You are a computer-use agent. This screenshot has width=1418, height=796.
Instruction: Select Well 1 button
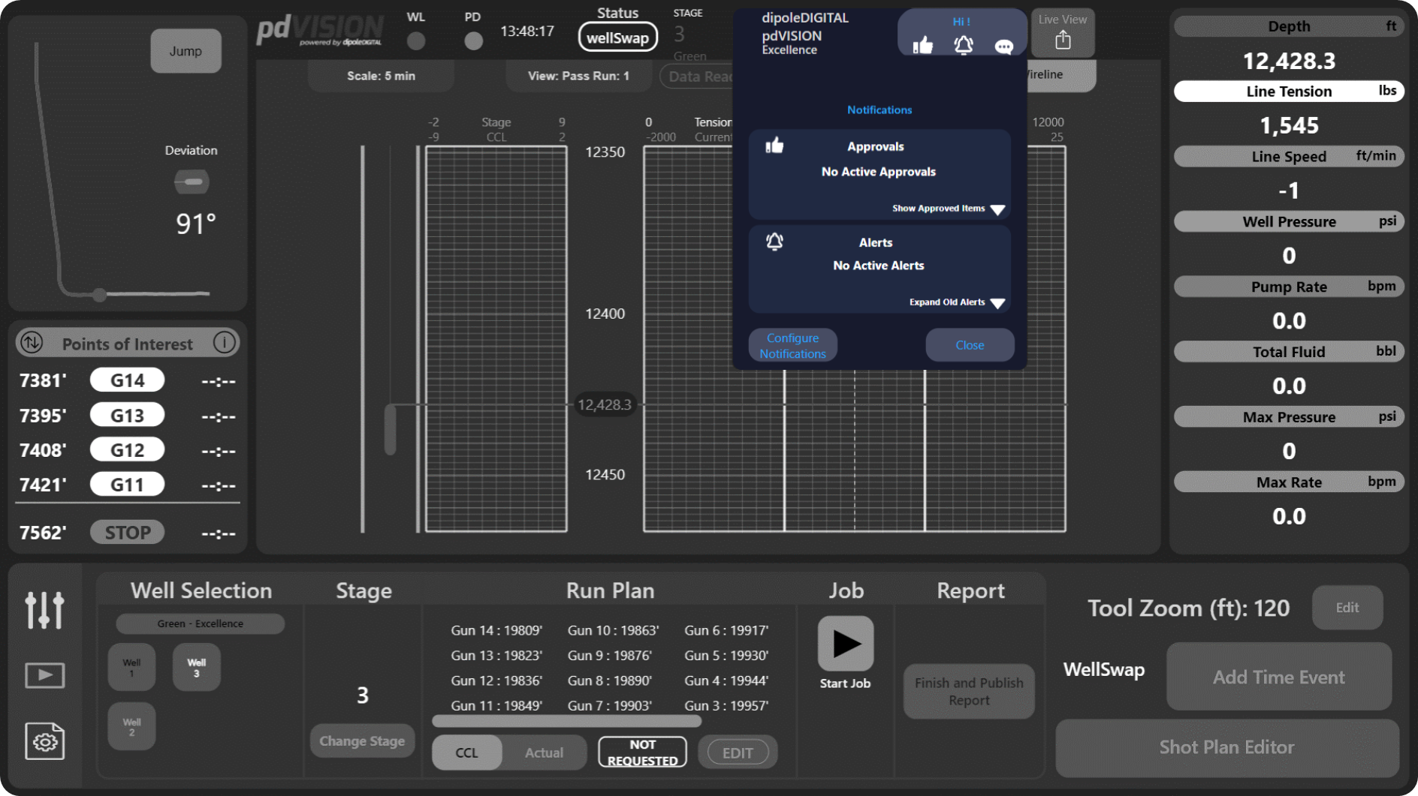tap(131, 667)
